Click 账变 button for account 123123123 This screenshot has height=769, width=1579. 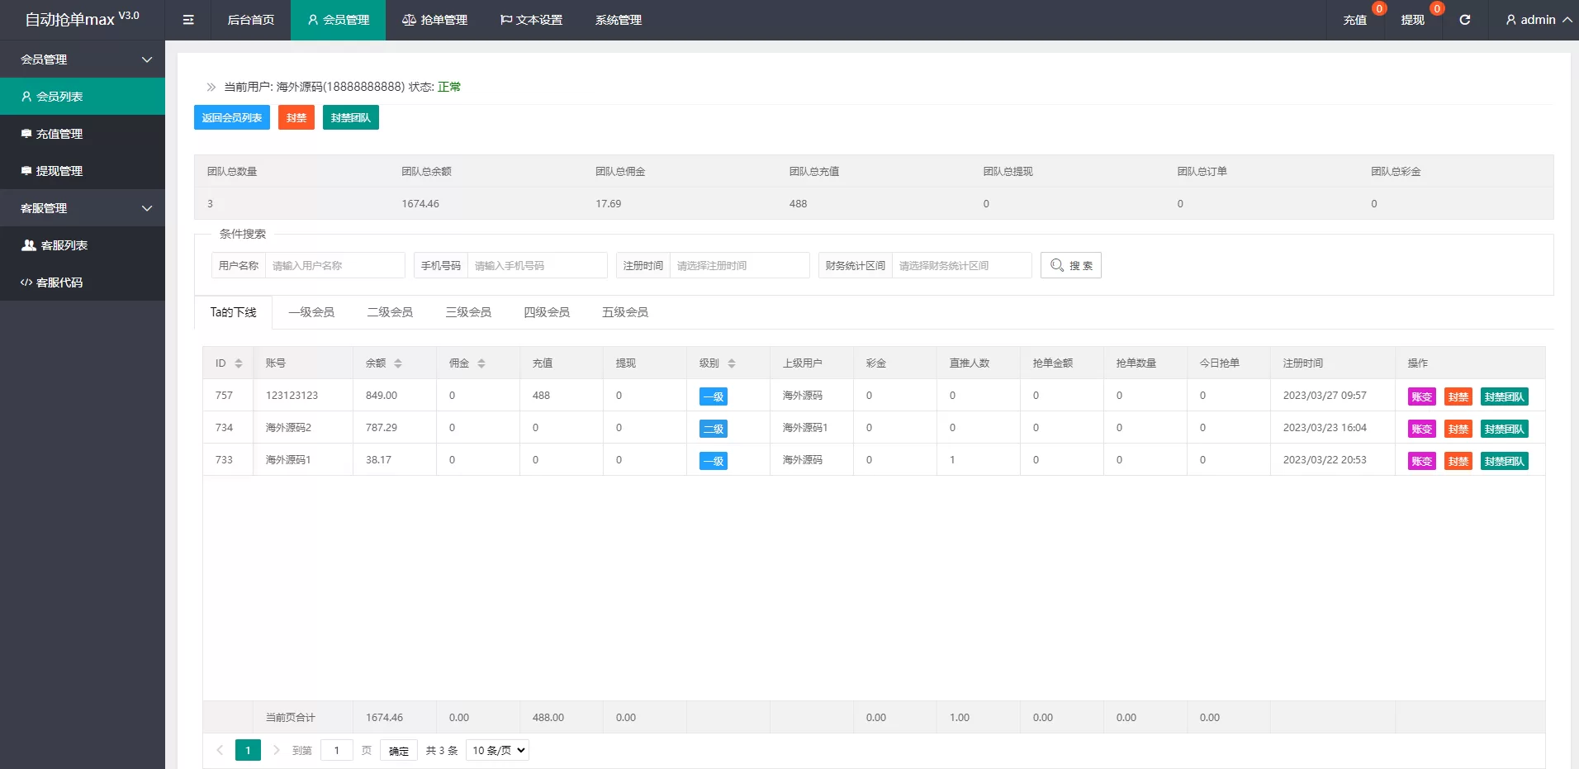[x=1421, y=396]
